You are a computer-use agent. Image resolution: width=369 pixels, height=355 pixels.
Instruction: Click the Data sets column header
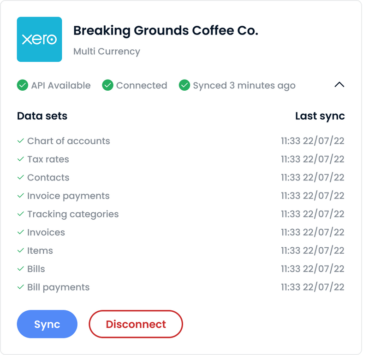click(x=42, y=116)
